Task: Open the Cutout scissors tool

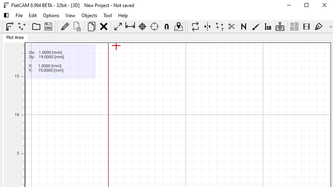Action: (x=232, y=26)
